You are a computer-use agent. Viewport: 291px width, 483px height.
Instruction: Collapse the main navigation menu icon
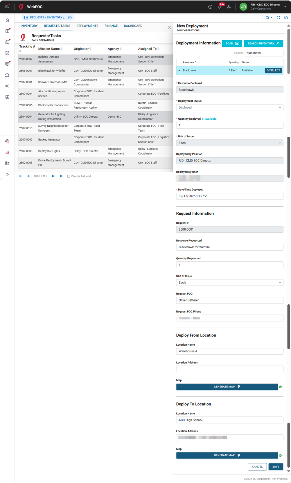point(7,7)
